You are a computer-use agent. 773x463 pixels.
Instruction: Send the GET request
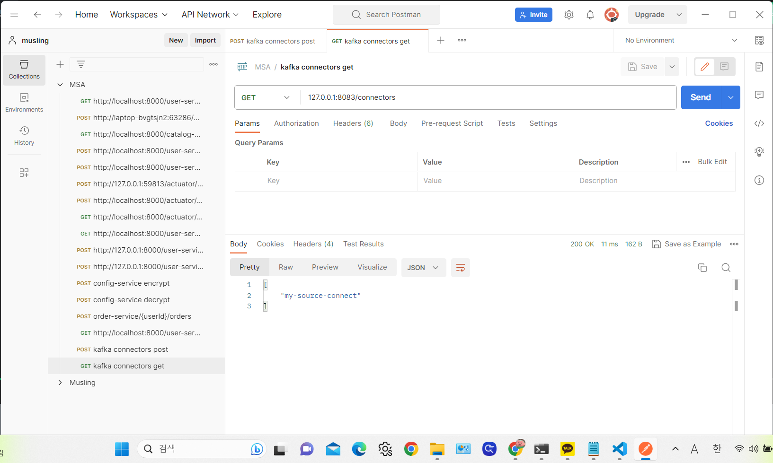click(x=701, y=97)
